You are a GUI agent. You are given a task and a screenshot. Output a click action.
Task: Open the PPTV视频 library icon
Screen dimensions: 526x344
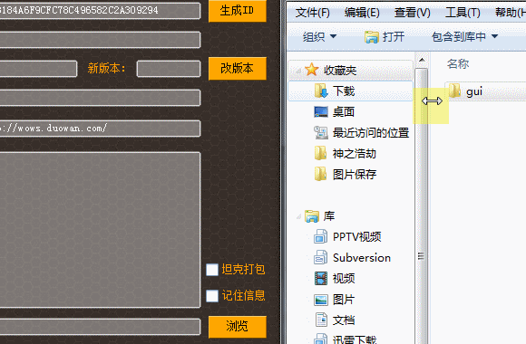pos(321,236)
